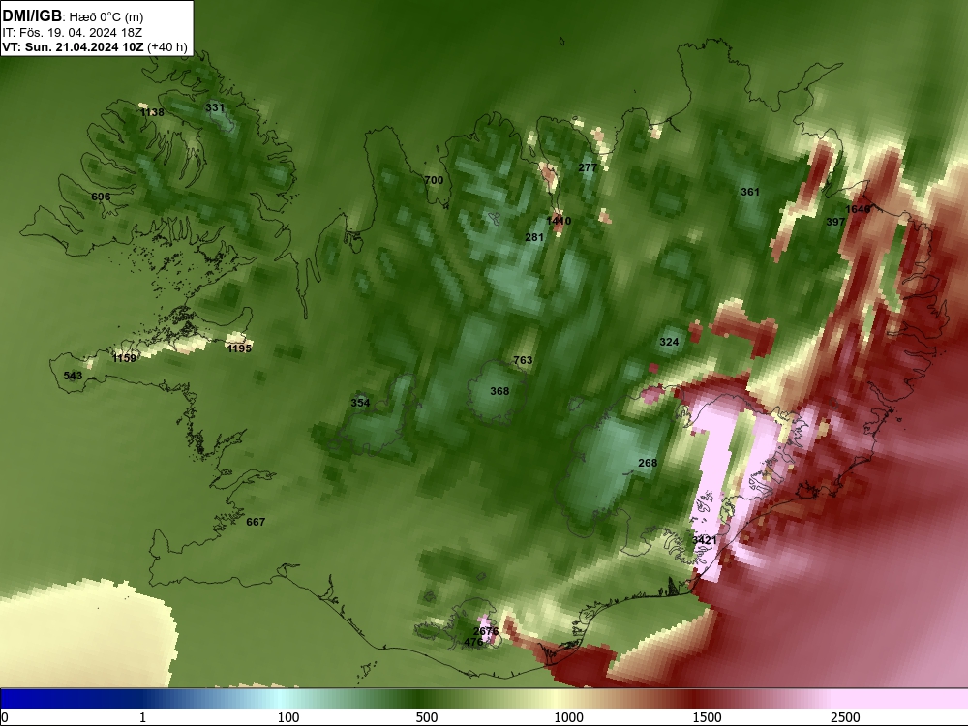The width and height of the screenshot is (968, 726).
Task: Click the map value 1410
Action: [559, 221]
